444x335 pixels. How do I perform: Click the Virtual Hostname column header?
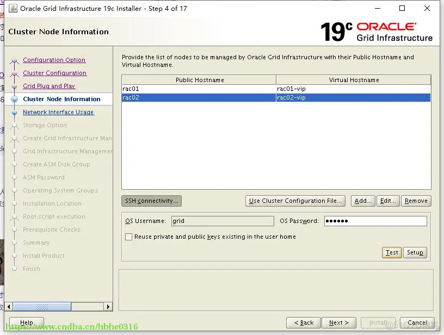point(354,80)
